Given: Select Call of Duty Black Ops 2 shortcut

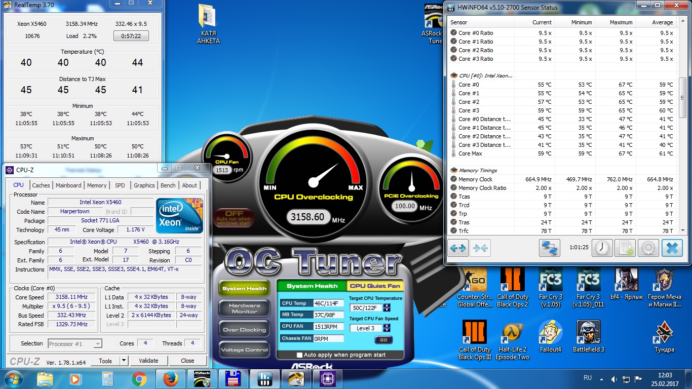Looking at the screenshot, I should tap(512, 287).
